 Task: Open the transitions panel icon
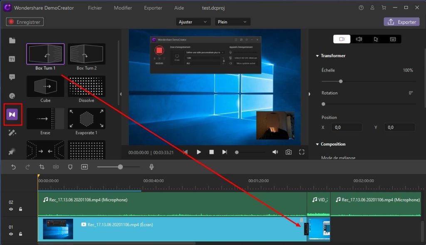(x=12, y=114)
